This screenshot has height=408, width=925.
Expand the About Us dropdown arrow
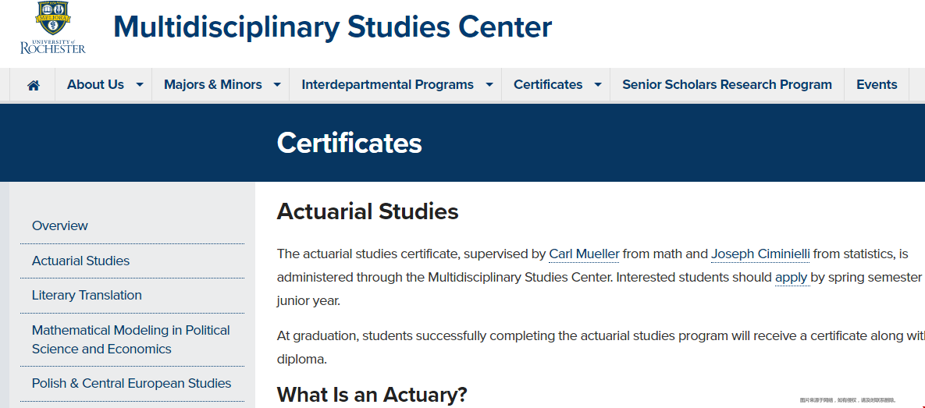coord(140,85)
